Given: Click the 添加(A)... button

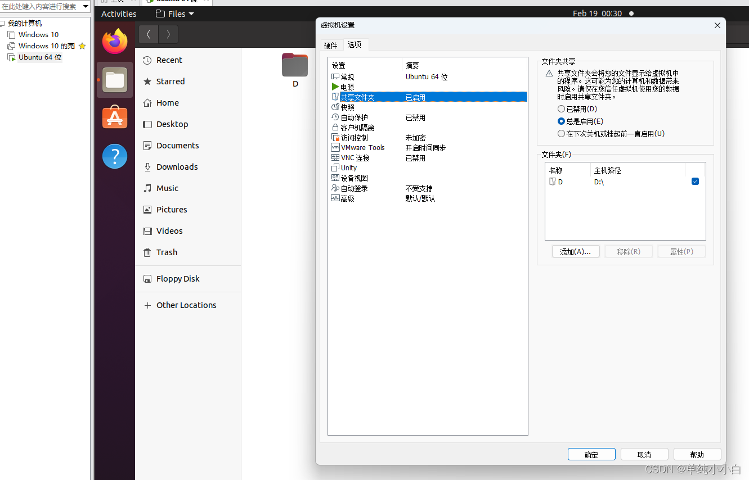Looking at the screenshot, I should 576,252.
